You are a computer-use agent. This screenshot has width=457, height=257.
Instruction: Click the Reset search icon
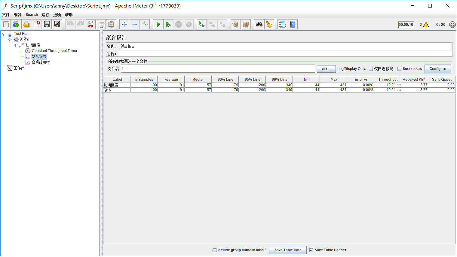pos(269,24)
